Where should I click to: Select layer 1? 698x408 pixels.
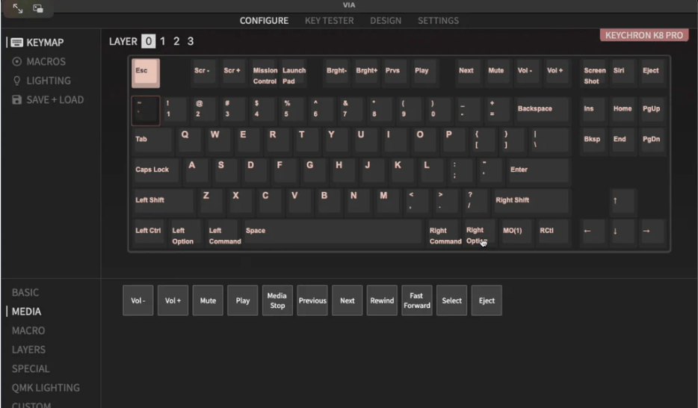[162, 41]
